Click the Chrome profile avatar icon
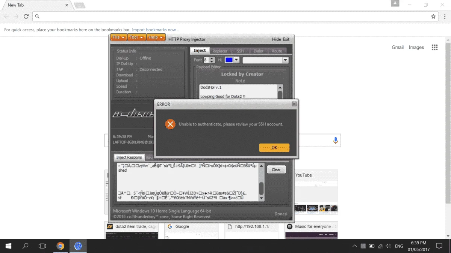The width and height of the screenshot is (451, 253). pos(395,3)
